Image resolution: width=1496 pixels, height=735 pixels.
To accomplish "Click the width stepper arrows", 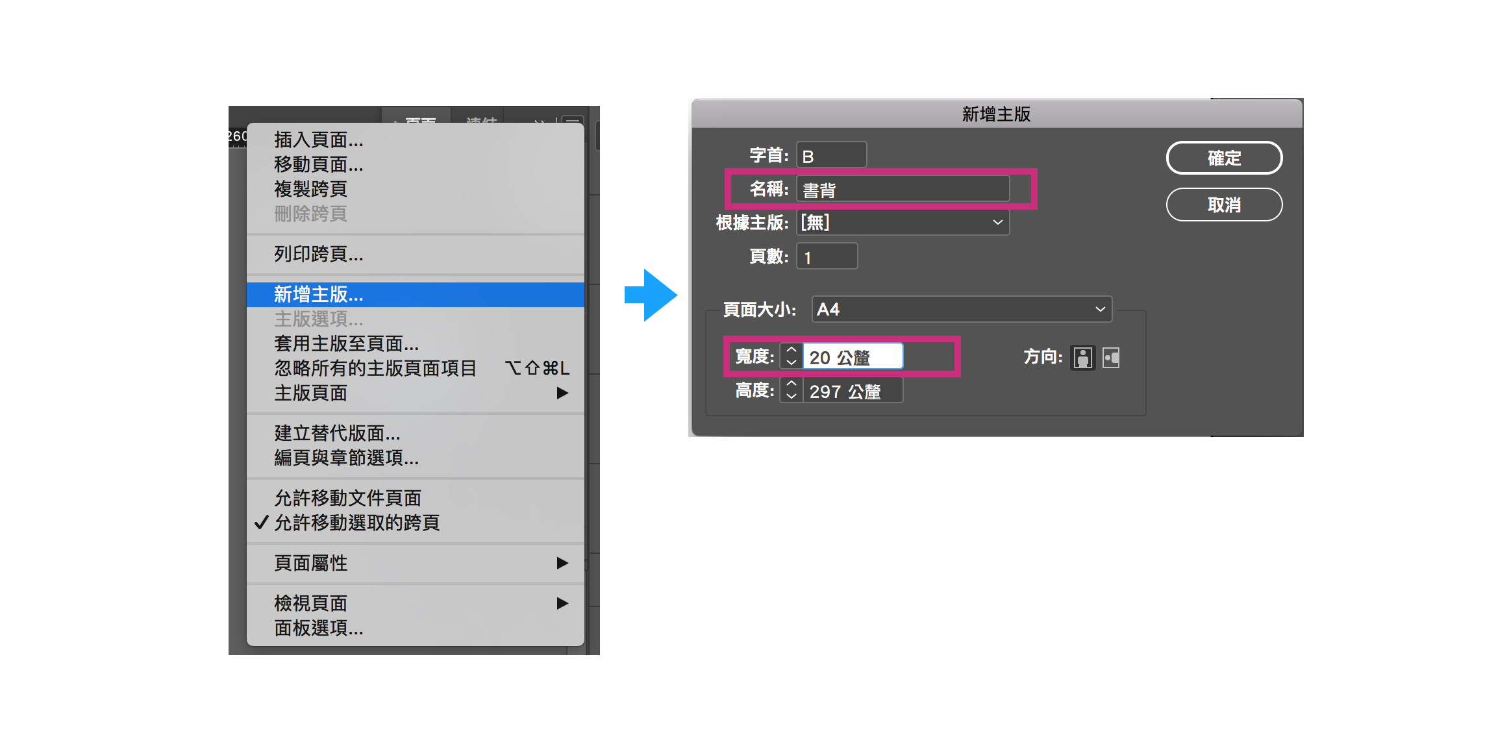I will pyautogui.click(x=791, y=356).
